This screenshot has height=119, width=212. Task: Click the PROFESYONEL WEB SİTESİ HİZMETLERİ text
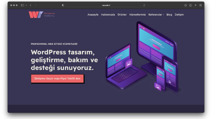54,44
